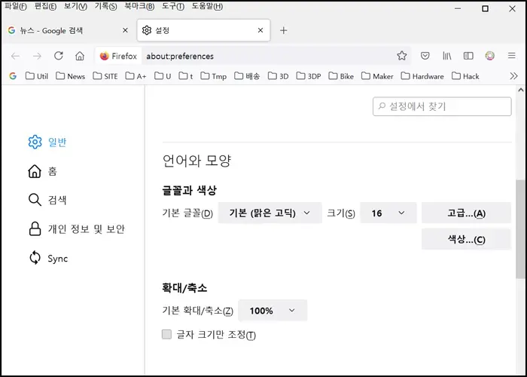Open the News bookmark folder
This screenshot has width=527, height=377.
70,76
